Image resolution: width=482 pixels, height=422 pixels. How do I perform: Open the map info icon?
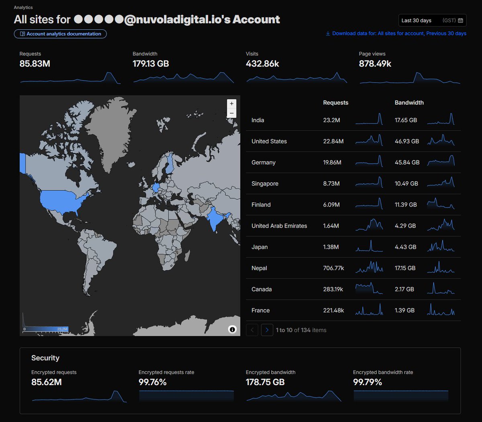[x=232, y=330]
